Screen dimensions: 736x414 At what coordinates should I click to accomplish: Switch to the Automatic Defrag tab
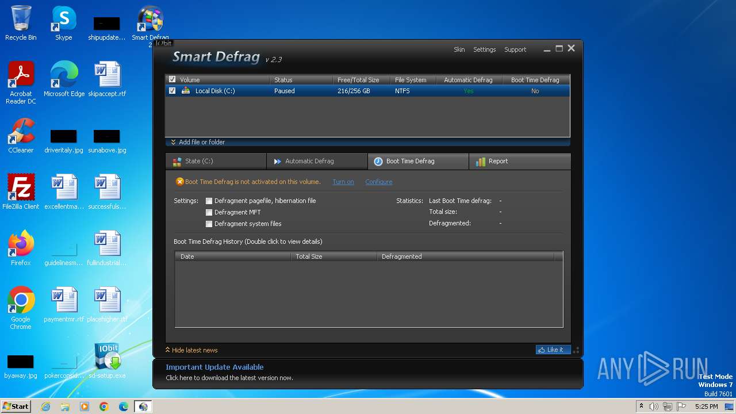coord(317,162)
